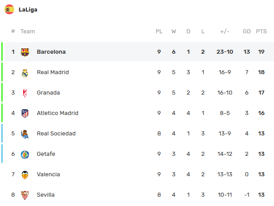Click the PTS column header
This screenshot has height=206, width=274.
coord(261,32)
